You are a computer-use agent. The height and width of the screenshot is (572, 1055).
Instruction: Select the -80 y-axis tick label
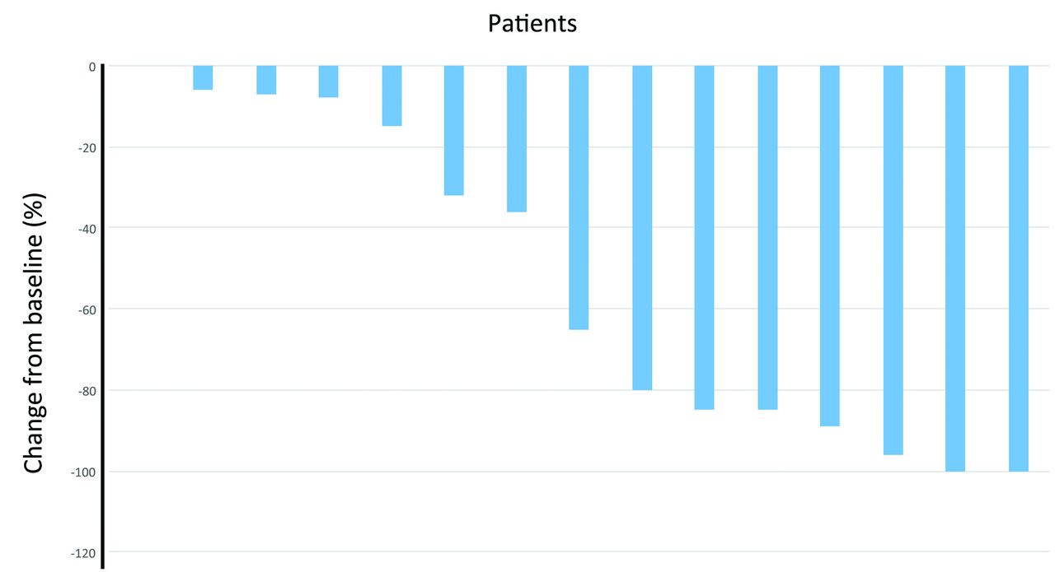(x=87, y=390)
